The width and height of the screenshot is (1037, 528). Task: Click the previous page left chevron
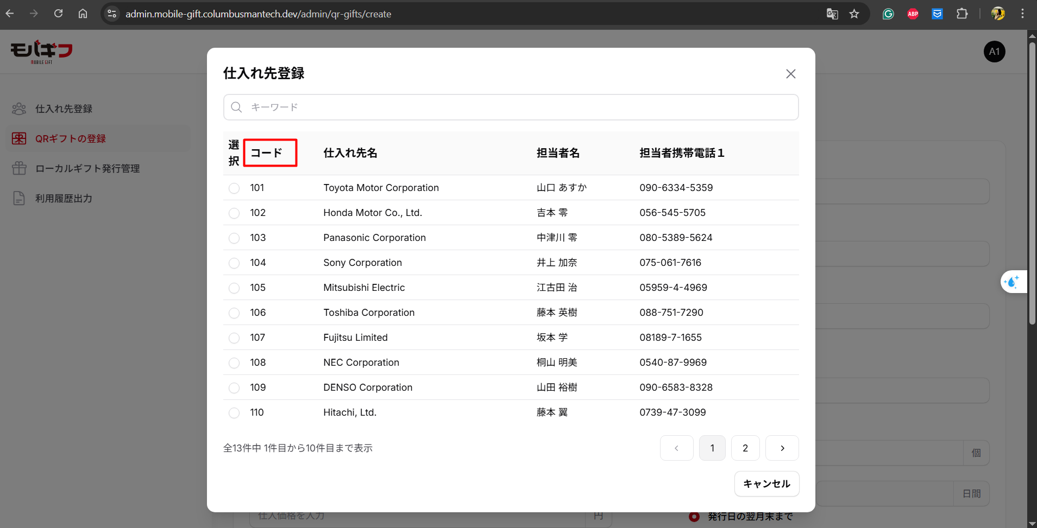(676, 448)
